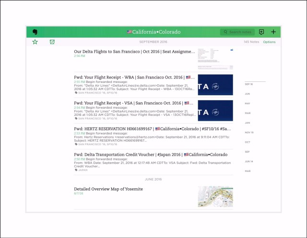The height and width of the screenshot is (238, 307).
Task: Open the HERTZ RESERVATION H0661699167 note
Action: click(134, 129)
